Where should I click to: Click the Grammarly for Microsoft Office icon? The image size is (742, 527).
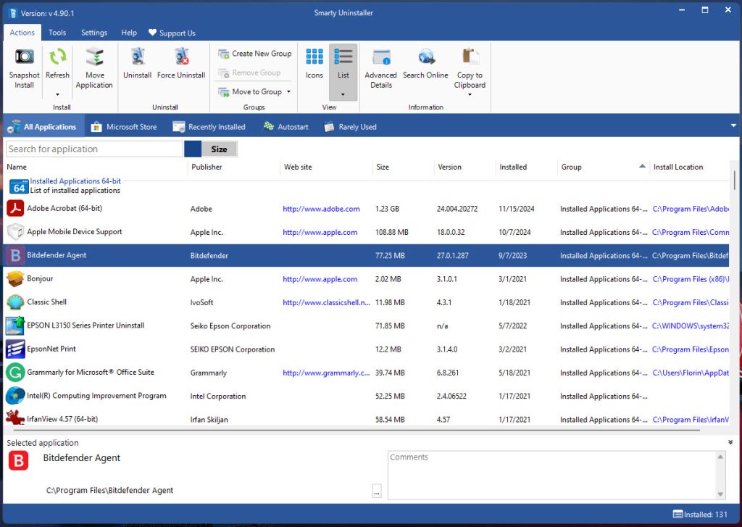(x=15, y=372)
